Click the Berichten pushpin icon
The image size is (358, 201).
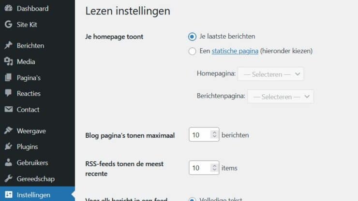click(8, 45)
